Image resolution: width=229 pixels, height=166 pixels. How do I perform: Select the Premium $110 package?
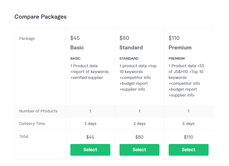point(189,150)
